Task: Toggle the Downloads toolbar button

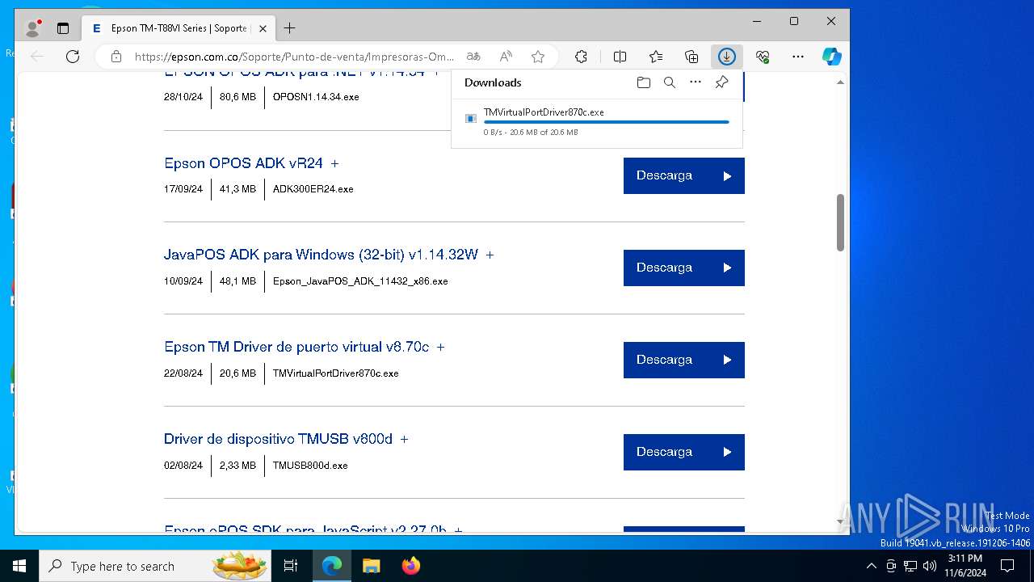Action: pyautogui.click(x=727, y=57)
